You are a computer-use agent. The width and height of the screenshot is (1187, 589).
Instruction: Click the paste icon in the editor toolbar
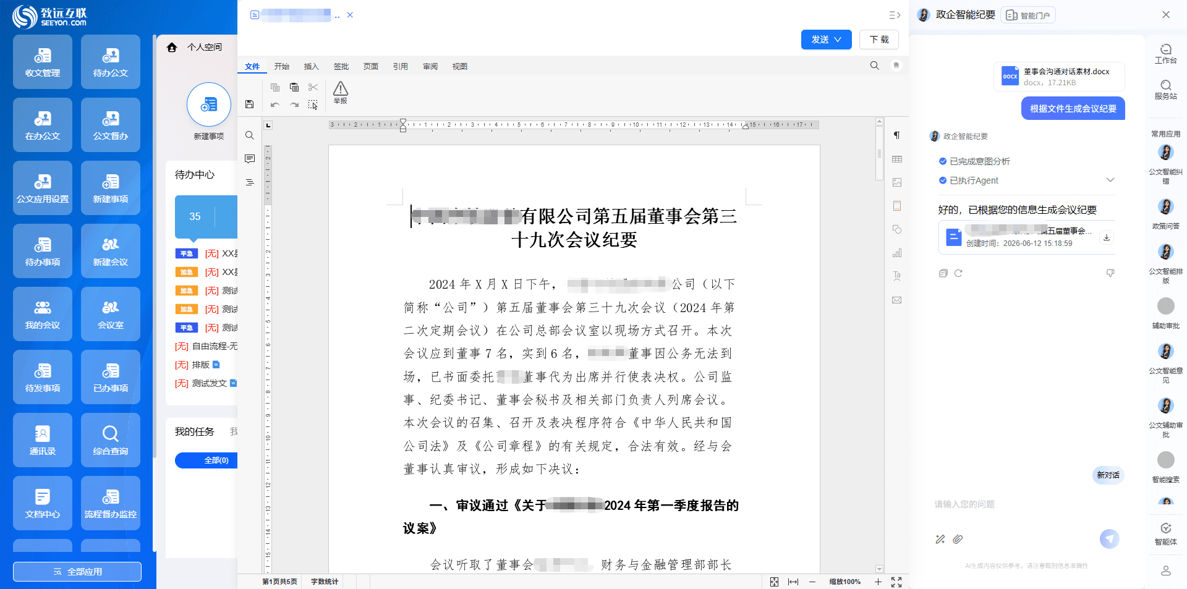coord(294,87)
